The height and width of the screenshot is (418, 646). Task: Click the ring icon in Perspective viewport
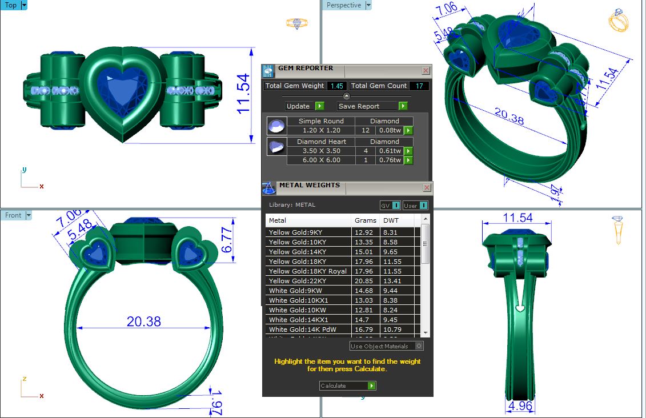pos(618,21)
